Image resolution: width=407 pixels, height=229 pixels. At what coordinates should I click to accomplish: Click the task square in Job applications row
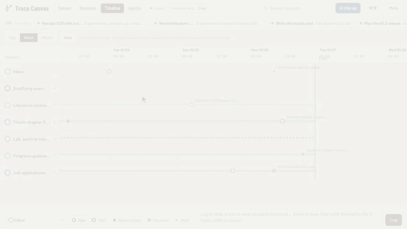click(233, 171)
